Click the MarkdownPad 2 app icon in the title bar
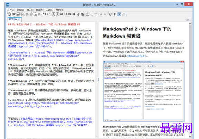This screenshot has height=139, width=199. click(8, 5)
